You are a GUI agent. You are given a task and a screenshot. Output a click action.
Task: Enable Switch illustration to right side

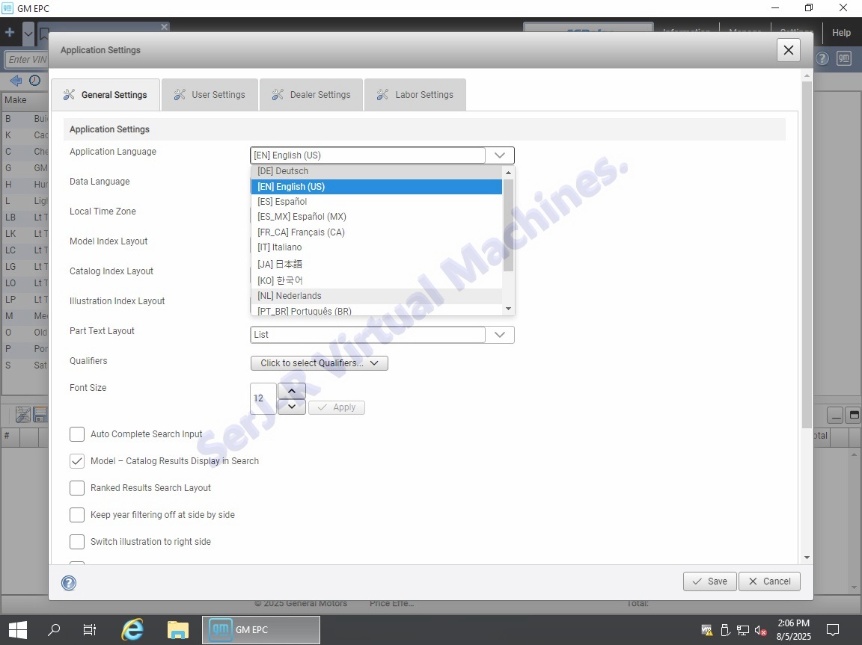[x=77, y=542]
